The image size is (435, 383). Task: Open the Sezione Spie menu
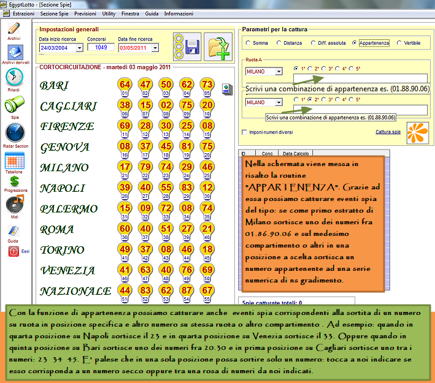tap(54, 13)
